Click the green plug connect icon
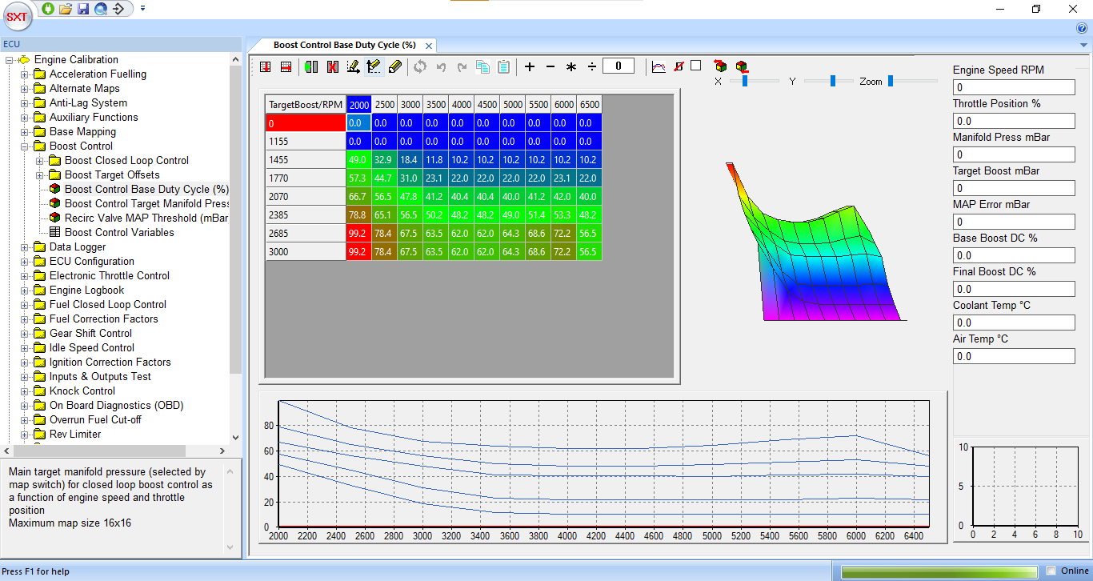 click(x=48, y=9)
